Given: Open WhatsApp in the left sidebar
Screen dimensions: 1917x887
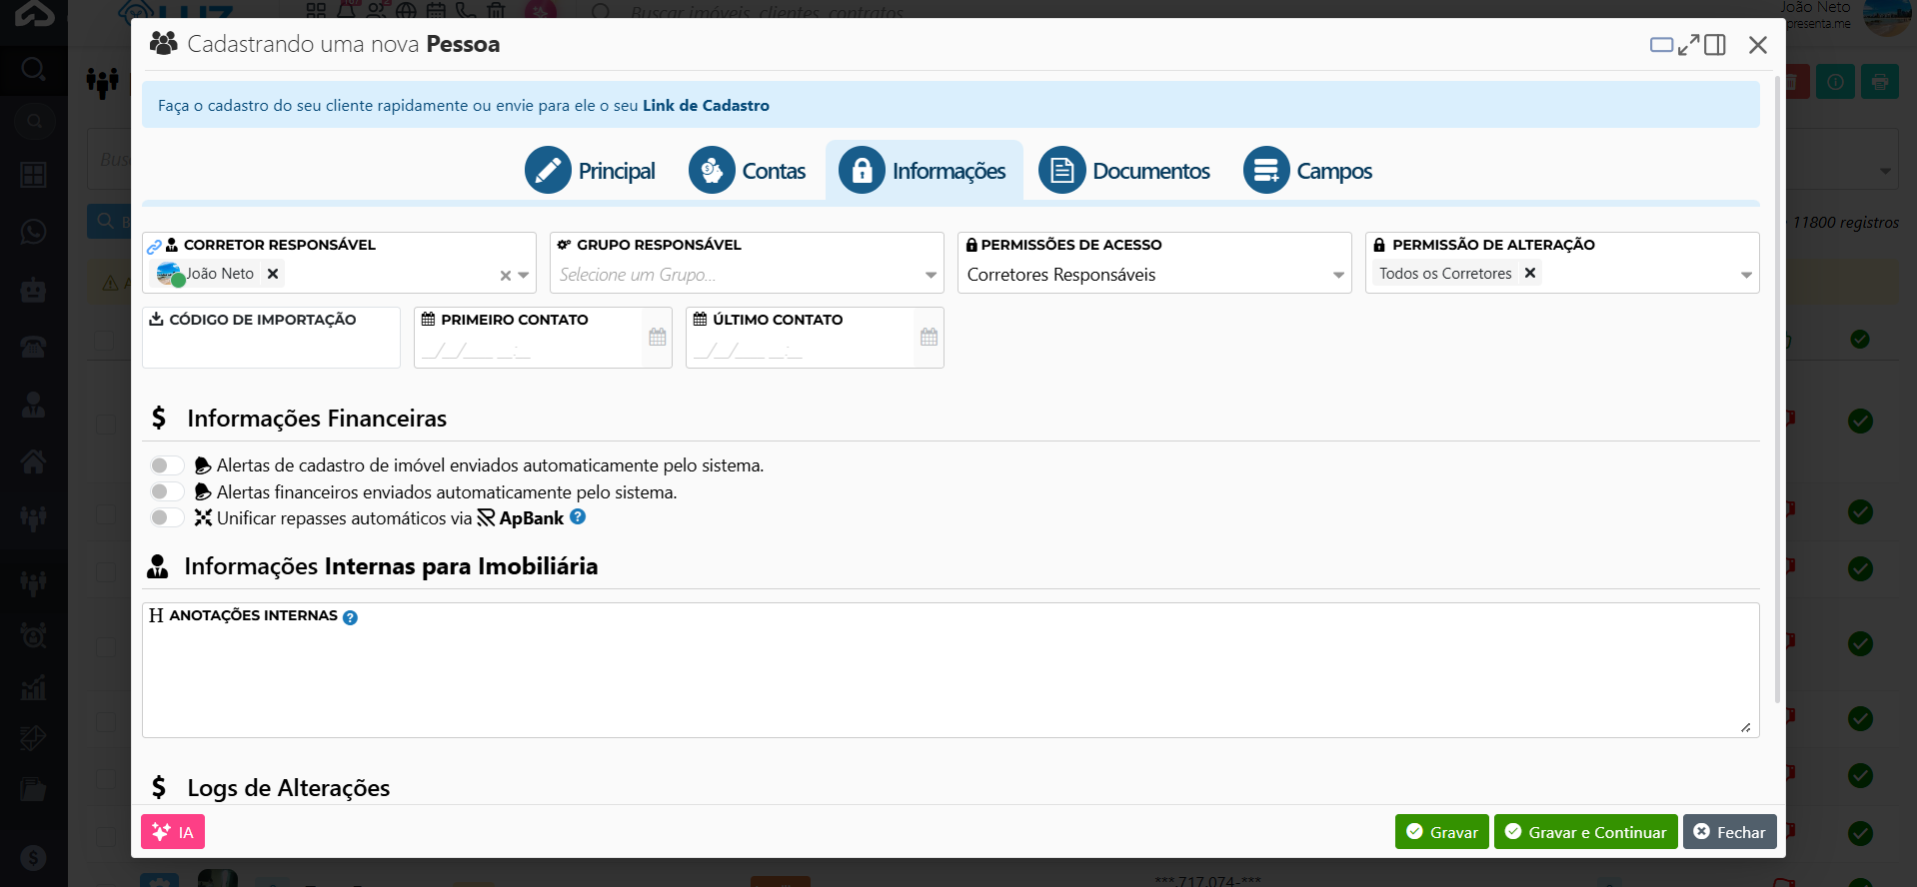Looking at the screenshot, I should tap(33, 232).
